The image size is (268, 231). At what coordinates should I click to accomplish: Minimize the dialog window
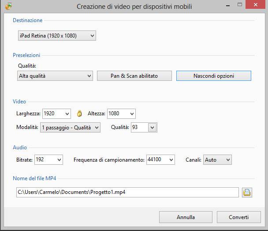[227, 5]
